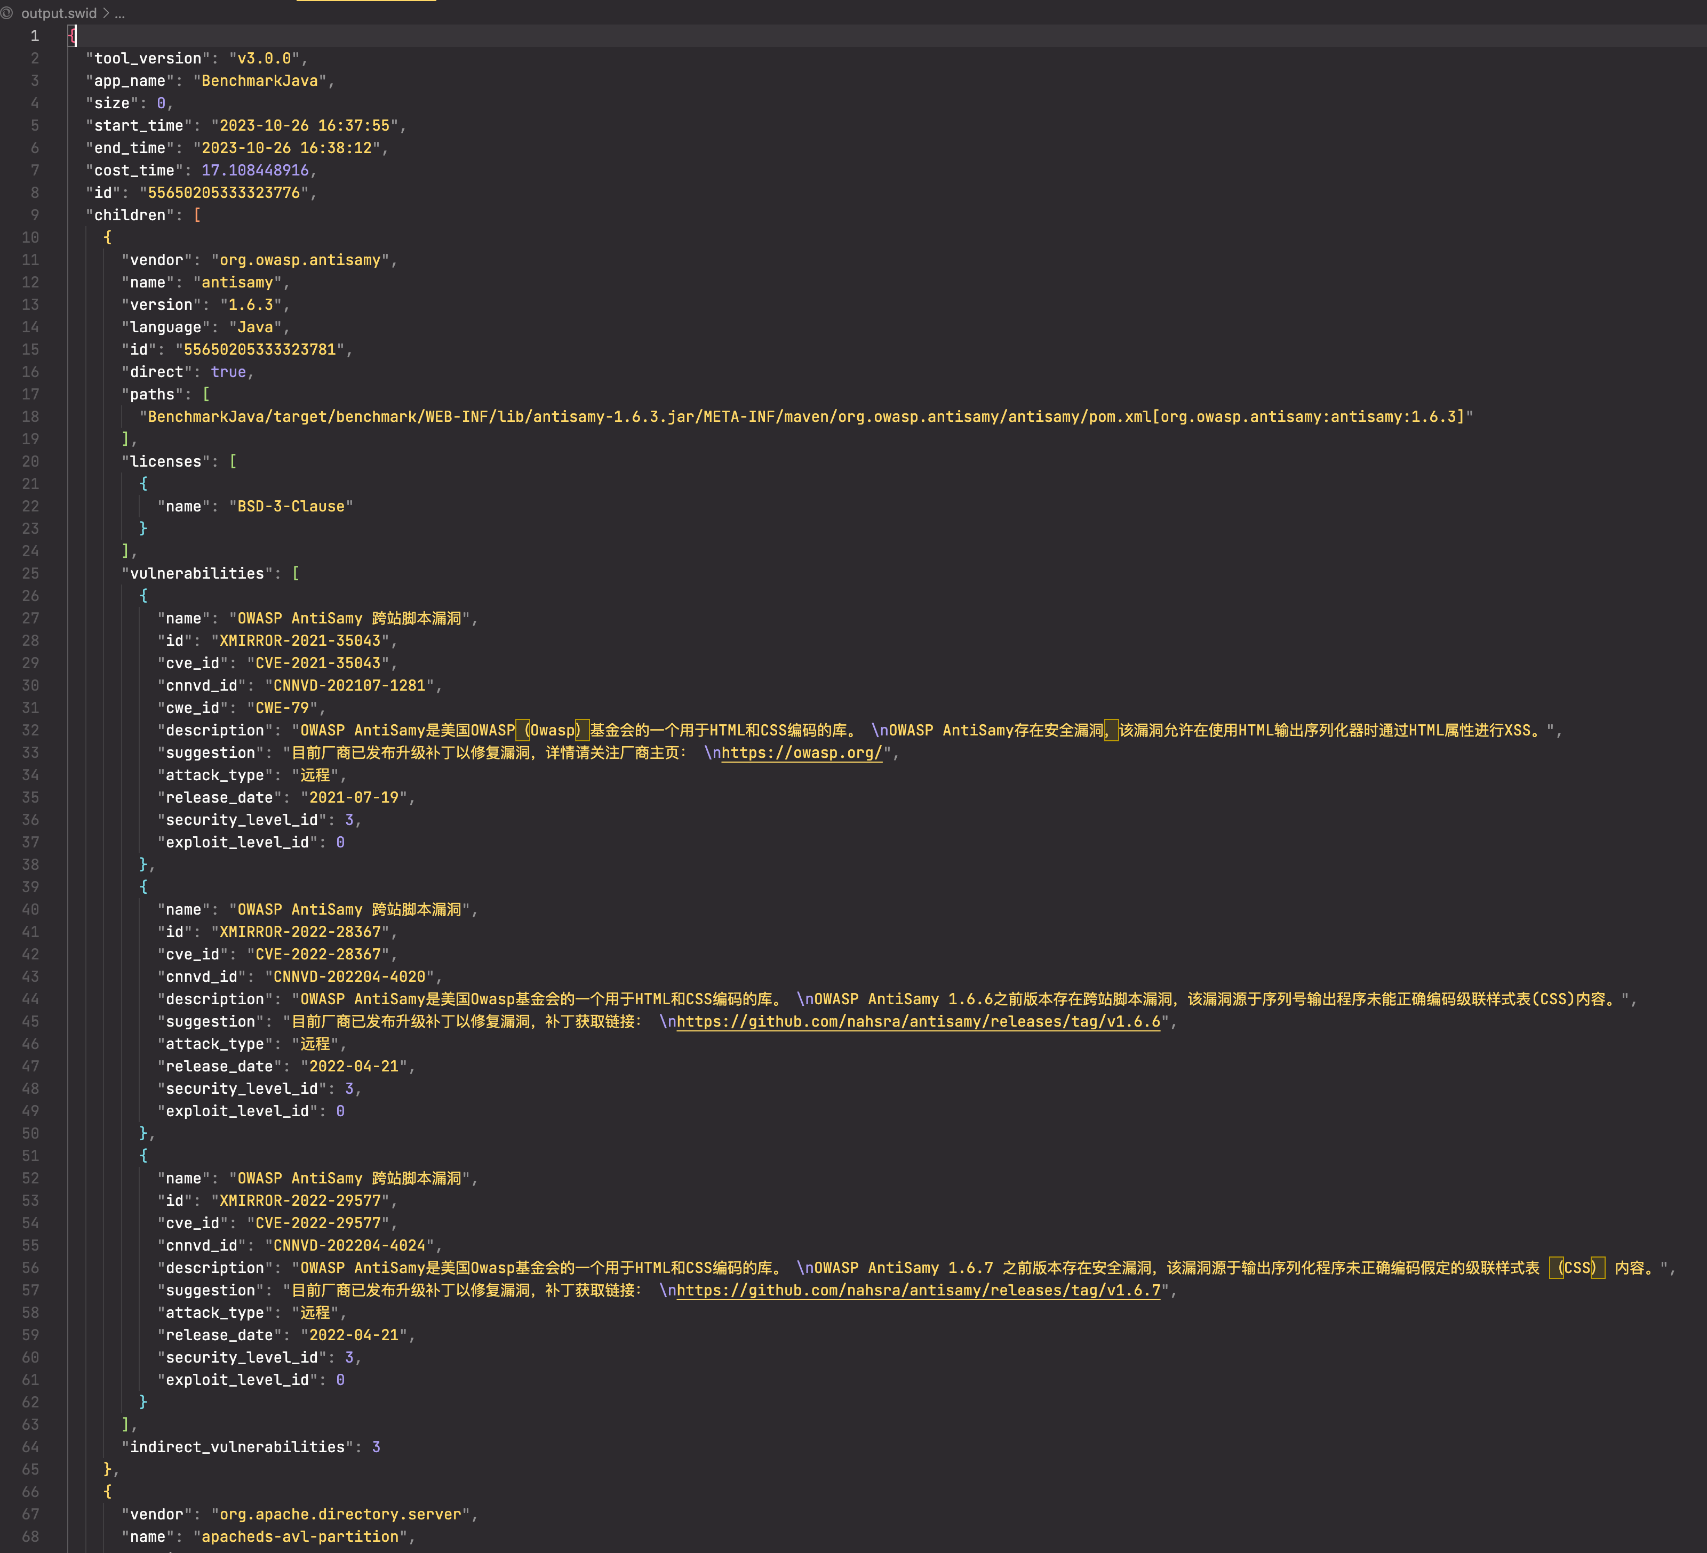Click the id value XMIRROR-2022-29577
1707x1553 pixels.
300,1200
